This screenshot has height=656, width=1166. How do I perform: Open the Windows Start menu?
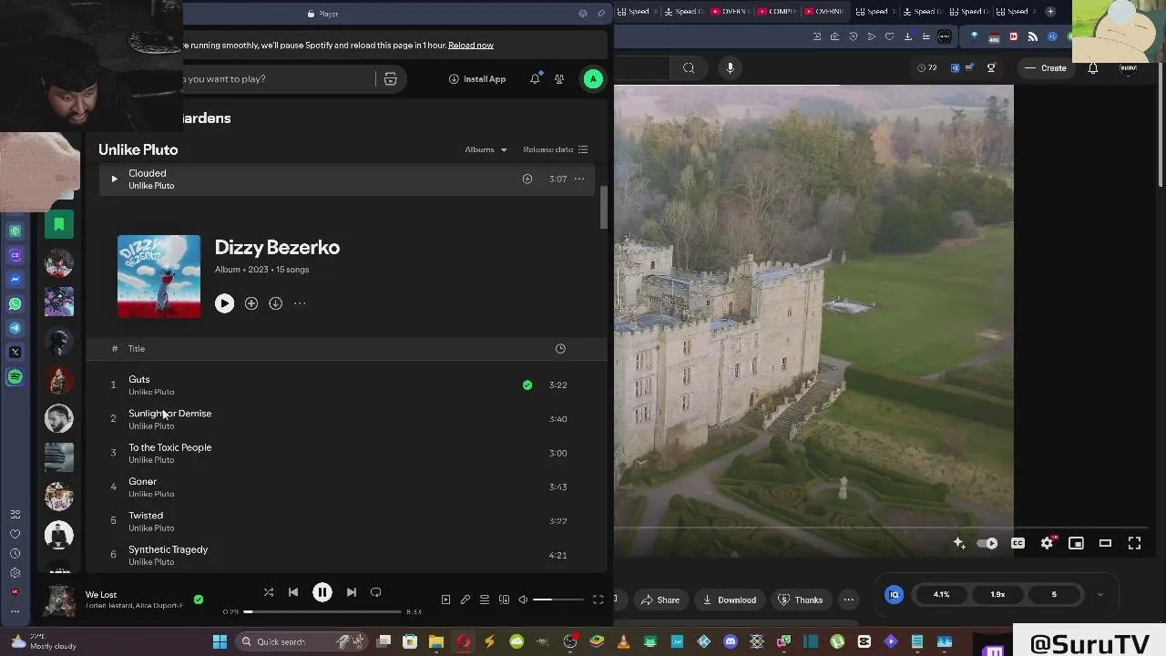coord(220,641)
